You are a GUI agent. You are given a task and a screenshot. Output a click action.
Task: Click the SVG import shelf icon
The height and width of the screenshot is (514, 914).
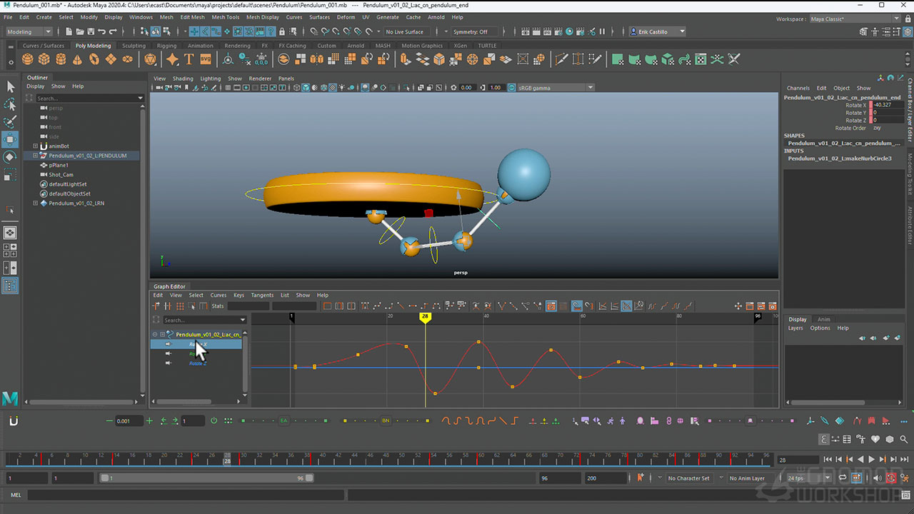coord(206,59)
